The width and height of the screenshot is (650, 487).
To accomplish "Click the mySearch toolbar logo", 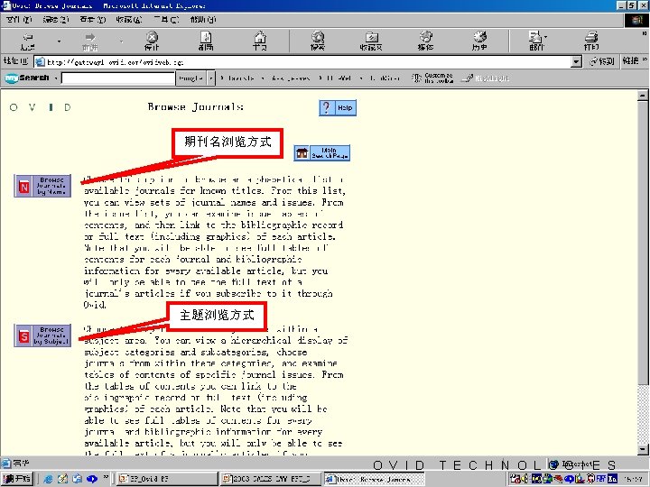I will (27, 78).
